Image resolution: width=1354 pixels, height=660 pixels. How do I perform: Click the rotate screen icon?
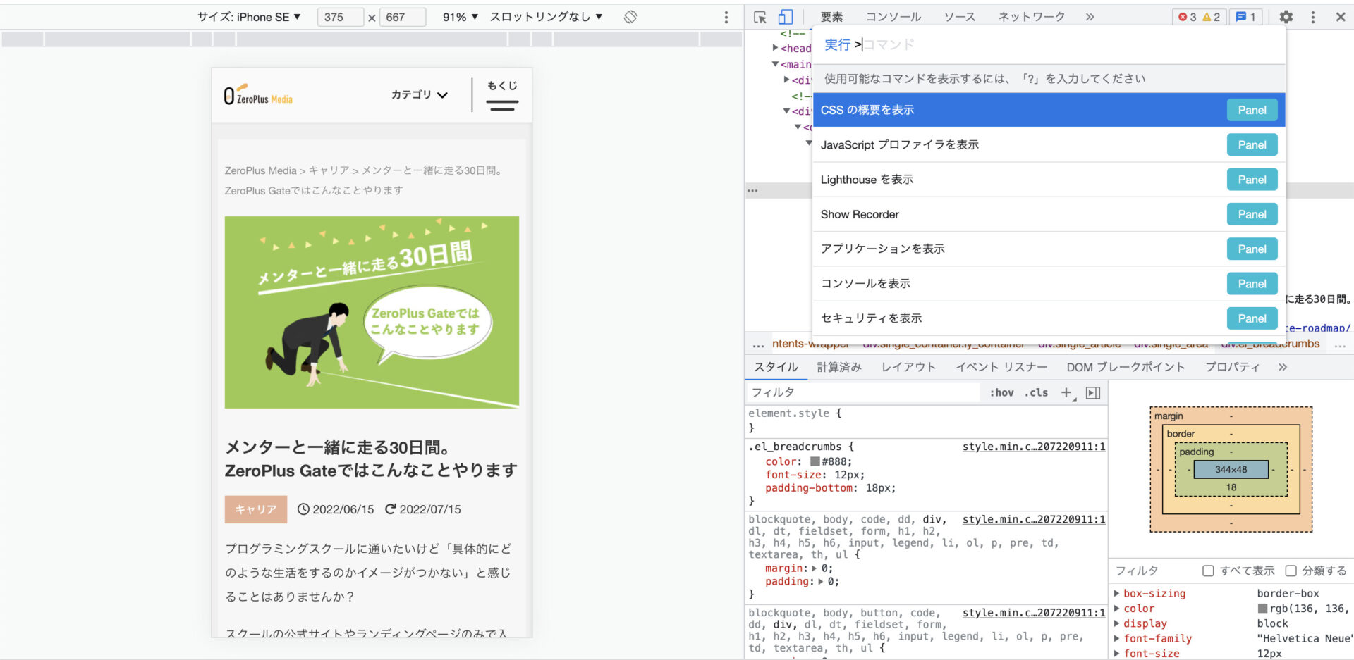coord(630,17)
